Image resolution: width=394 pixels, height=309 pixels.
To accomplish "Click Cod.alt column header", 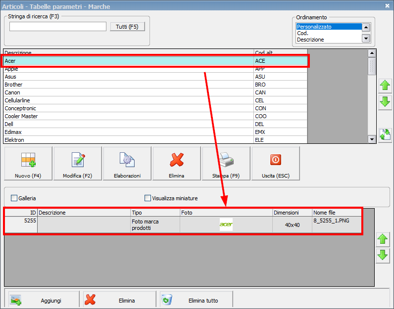I will (281, 53).
